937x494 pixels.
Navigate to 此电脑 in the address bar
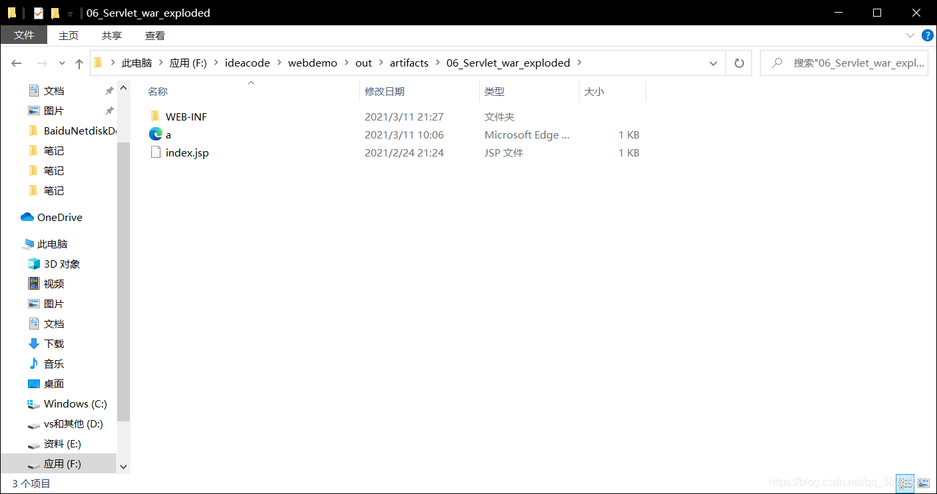pos(136,63)
